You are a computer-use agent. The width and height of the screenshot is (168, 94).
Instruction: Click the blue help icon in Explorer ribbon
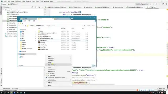pyautogui.click(x=95, y=21)
